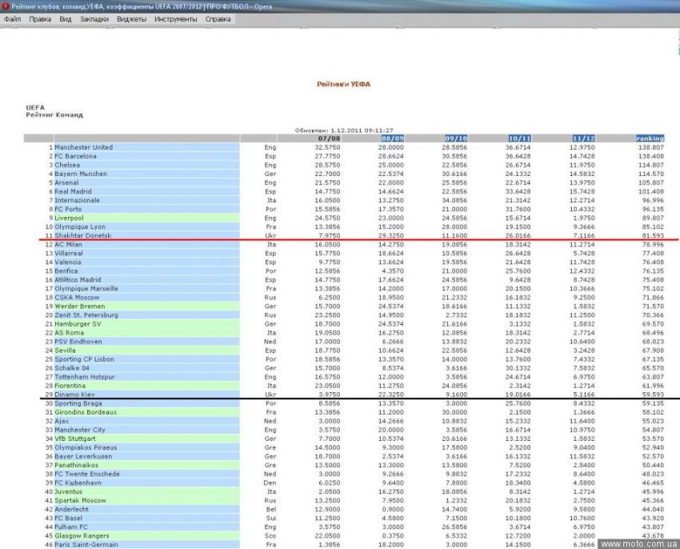Click the Spartak Moscow team name
Viewport: 680px width, 549px height.
click(x=80, y=500)
